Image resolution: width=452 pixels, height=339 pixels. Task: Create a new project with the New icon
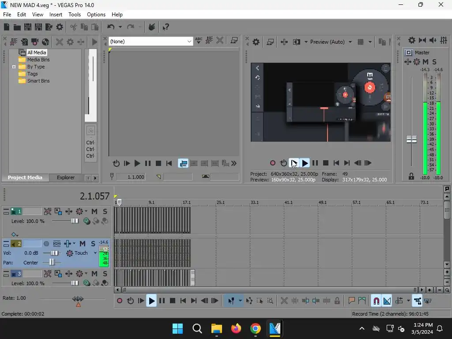pyautogui.click(x=7, y=27)
